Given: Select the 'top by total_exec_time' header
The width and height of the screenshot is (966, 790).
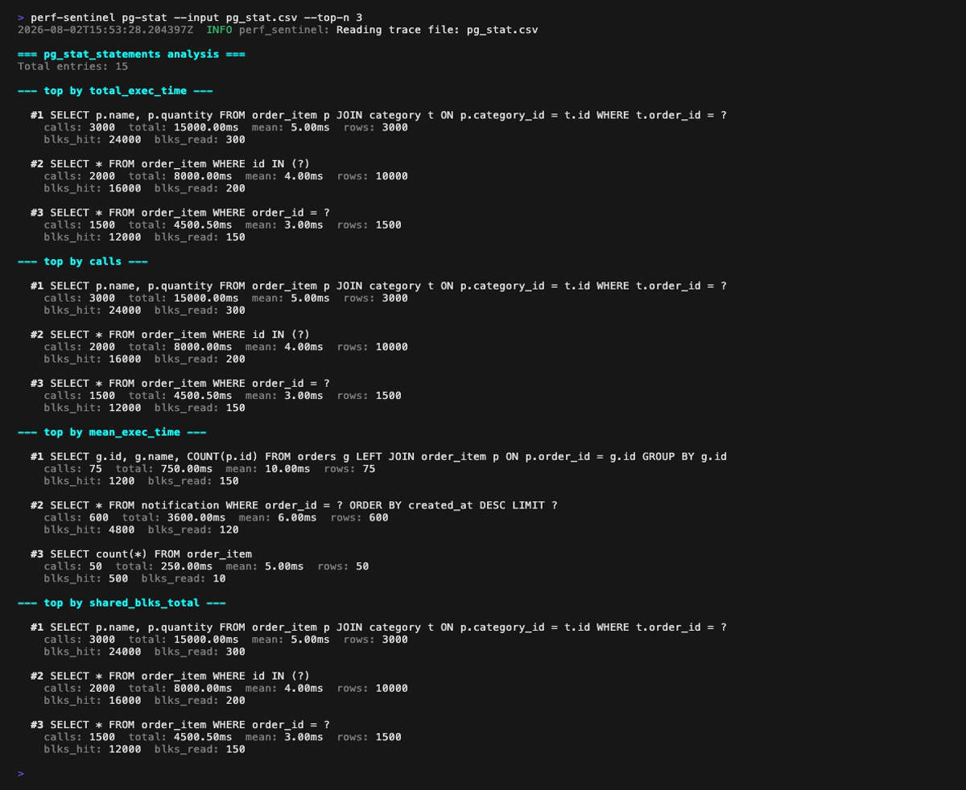Looking at the screenshot, I should coord(115,91).
